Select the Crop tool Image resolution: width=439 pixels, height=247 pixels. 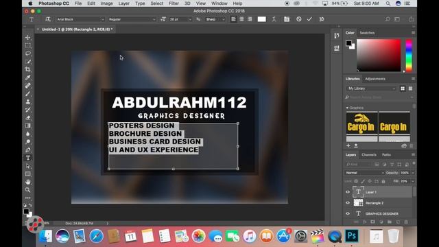pos(27,69)
